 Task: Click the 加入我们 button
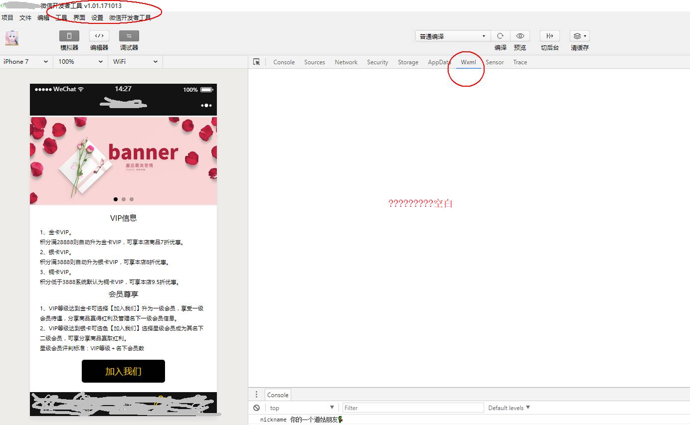pos(123,371)
